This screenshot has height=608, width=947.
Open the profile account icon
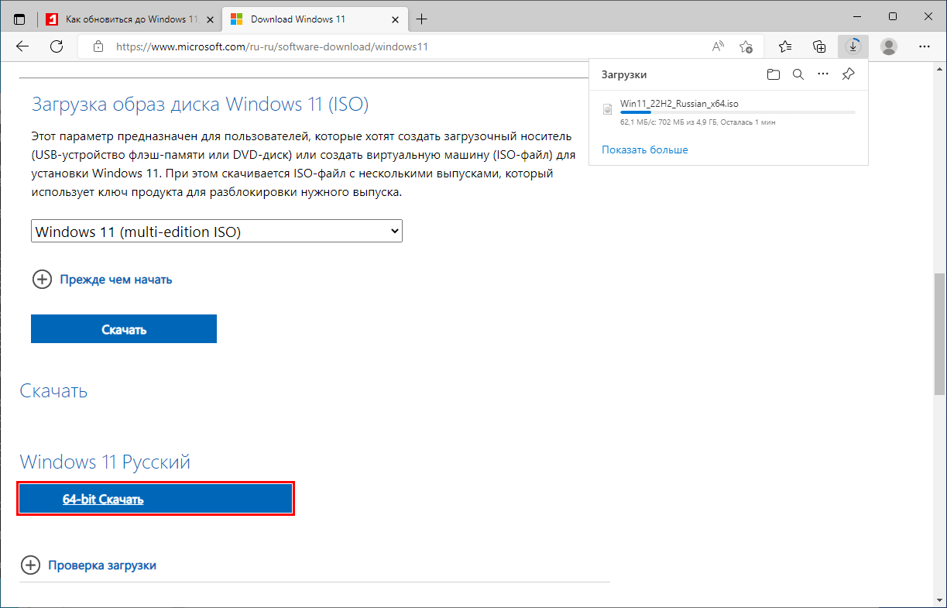[889, 46]
